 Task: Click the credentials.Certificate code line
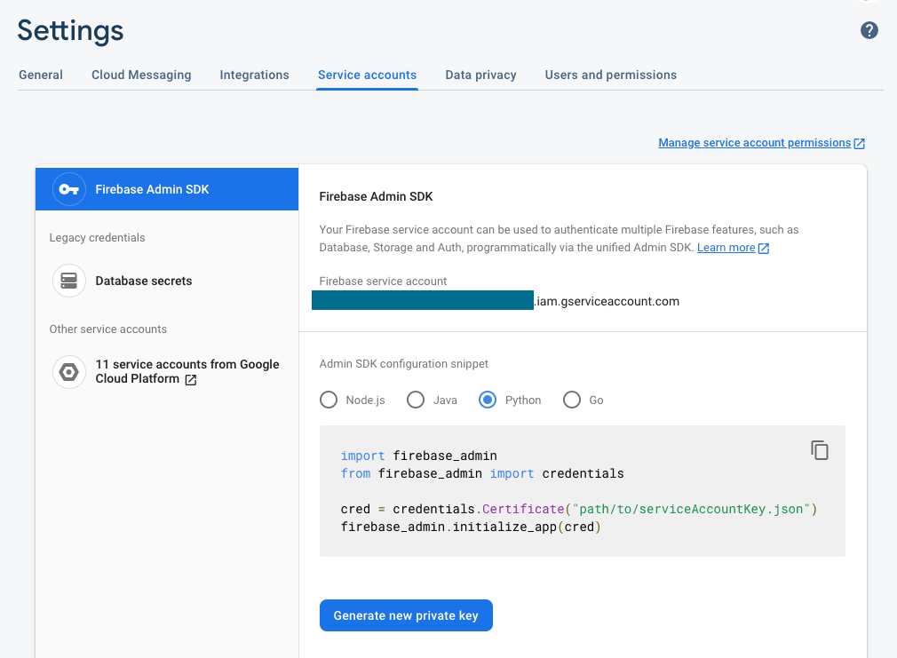pyautogui.click(x=579, y=509)
